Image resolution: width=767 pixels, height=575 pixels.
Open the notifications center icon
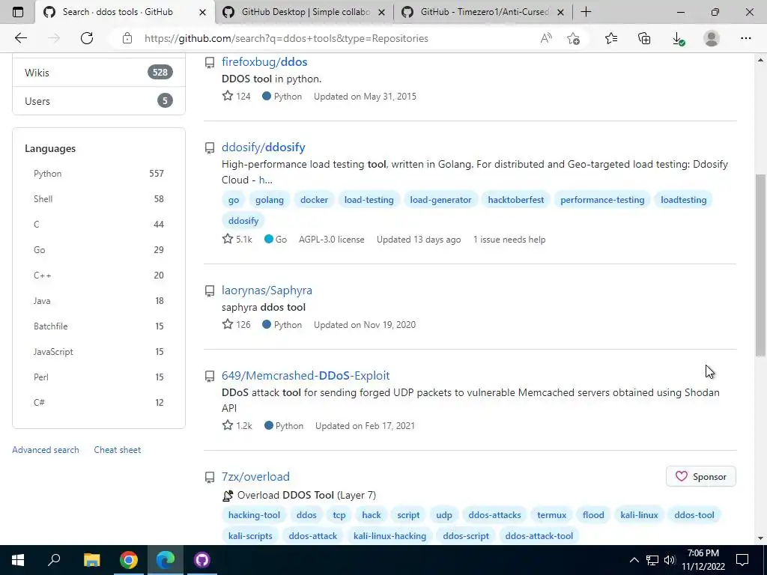pyautogui.click(x=742, y=560)
